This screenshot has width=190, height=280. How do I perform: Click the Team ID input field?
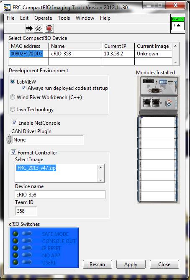pos(26,211)
